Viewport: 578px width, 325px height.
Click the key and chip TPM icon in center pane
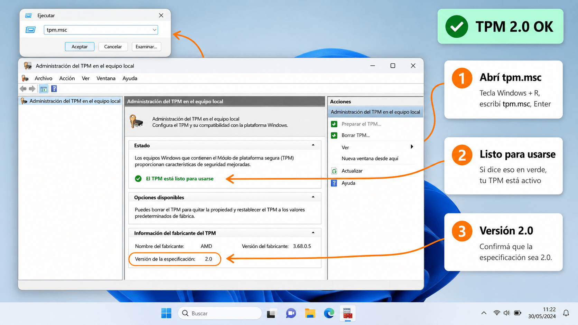136,122
